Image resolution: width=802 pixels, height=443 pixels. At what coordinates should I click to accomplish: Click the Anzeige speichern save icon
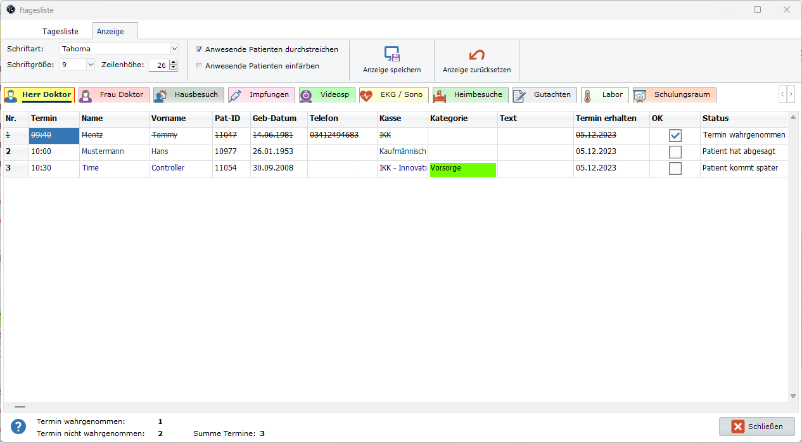pyautogui.click(x=391, y=55)
